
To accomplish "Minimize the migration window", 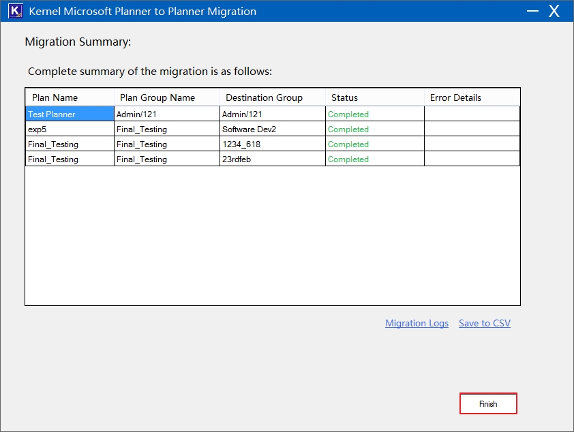I will coord(532,11).
